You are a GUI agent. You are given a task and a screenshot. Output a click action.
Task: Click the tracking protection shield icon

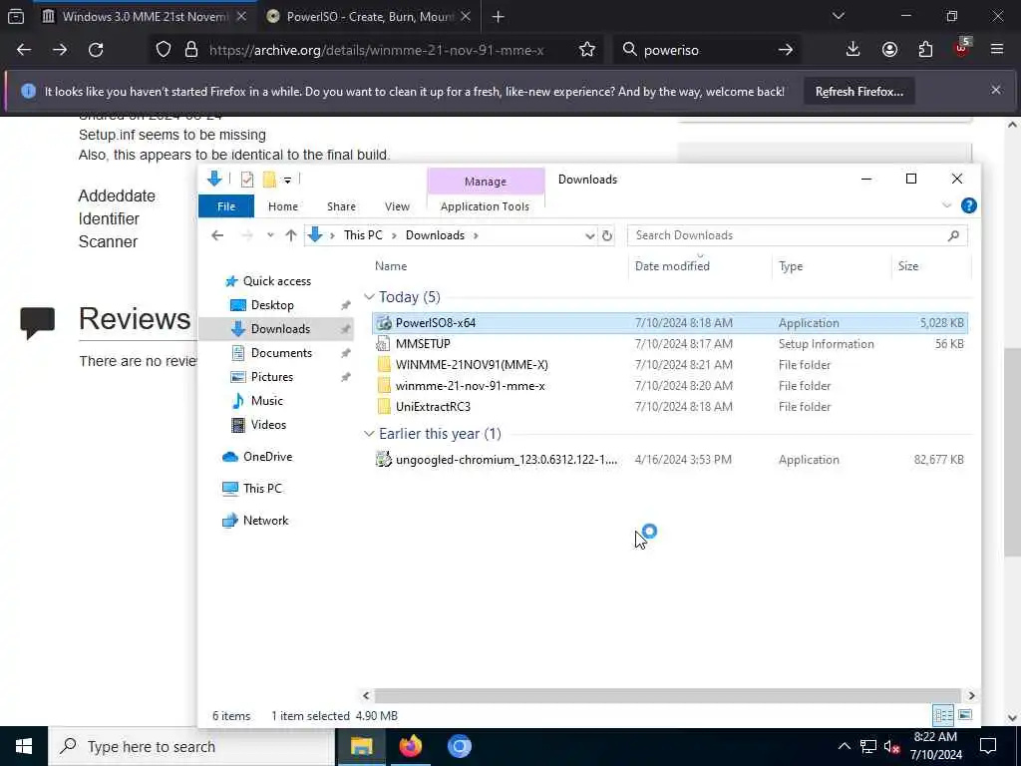click(164, 50)
